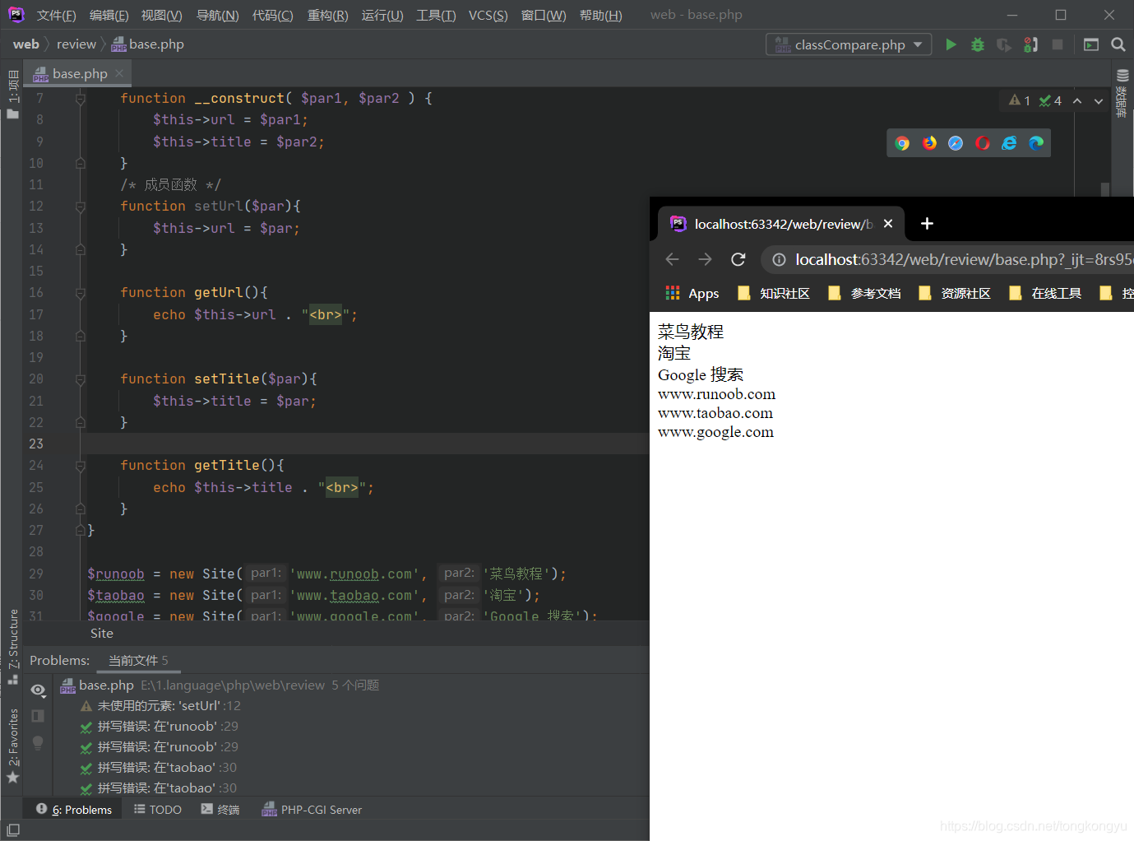The width and height of the screenshot is (1134, 841).
Task: Open 在线工具 bookmark folder
Action: pyautogui.click(x=1045, y=293)
